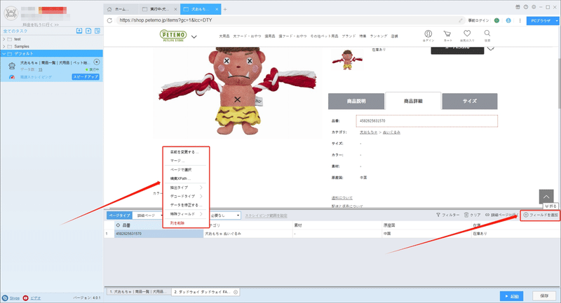
Task: Expand the Samples folder
Action: 4,46
